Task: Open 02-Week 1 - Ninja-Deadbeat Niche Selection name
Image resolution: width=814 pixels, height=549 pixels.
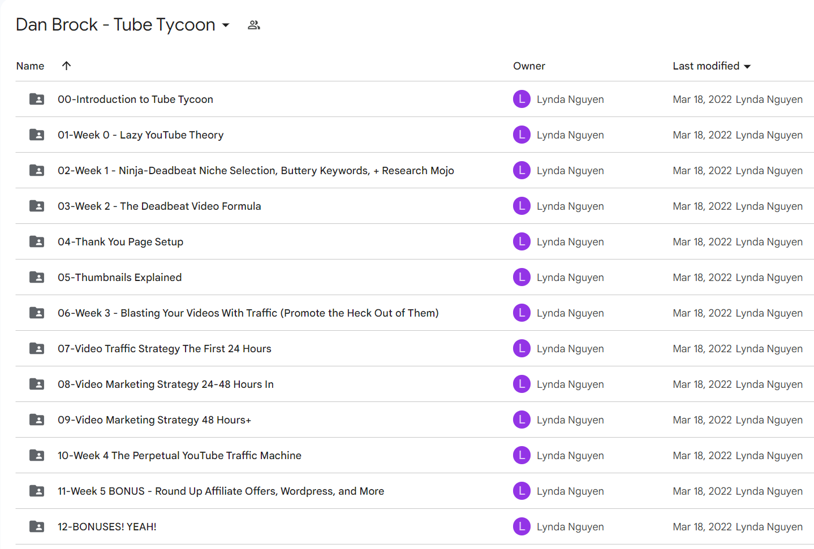Action: point(256,171)
